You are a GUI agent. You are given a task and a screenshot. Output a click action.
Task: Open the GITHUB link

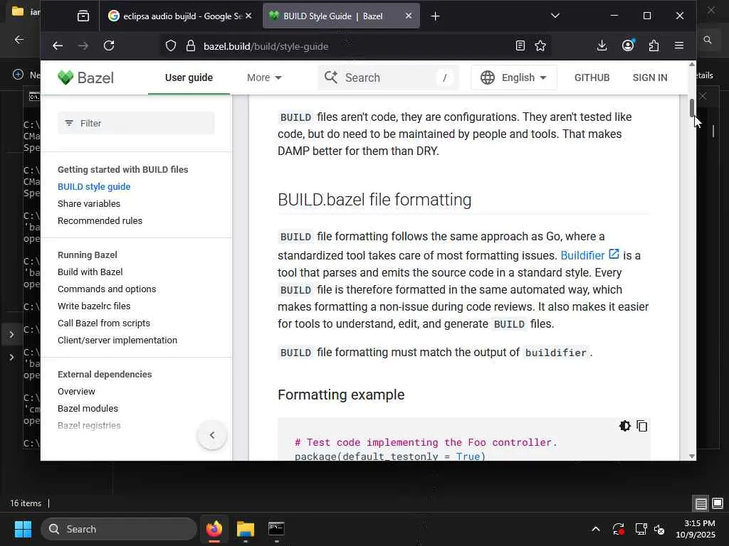pyautogui.click(x=592, y=77)
